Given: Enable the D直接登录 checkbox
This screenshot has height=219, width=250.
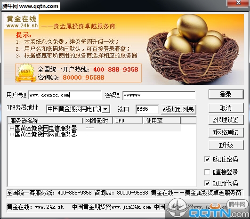Looking at the screenshot, I should pyautogui.click(x=207, y=172).
